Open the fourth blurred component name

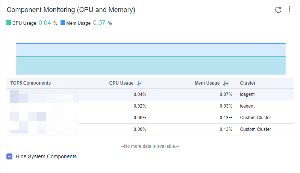coord(42,127)
